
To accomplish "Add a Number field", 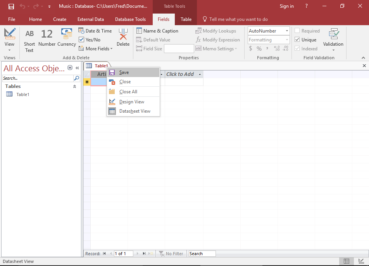I will pyautogui.click(x=47, y=38).
